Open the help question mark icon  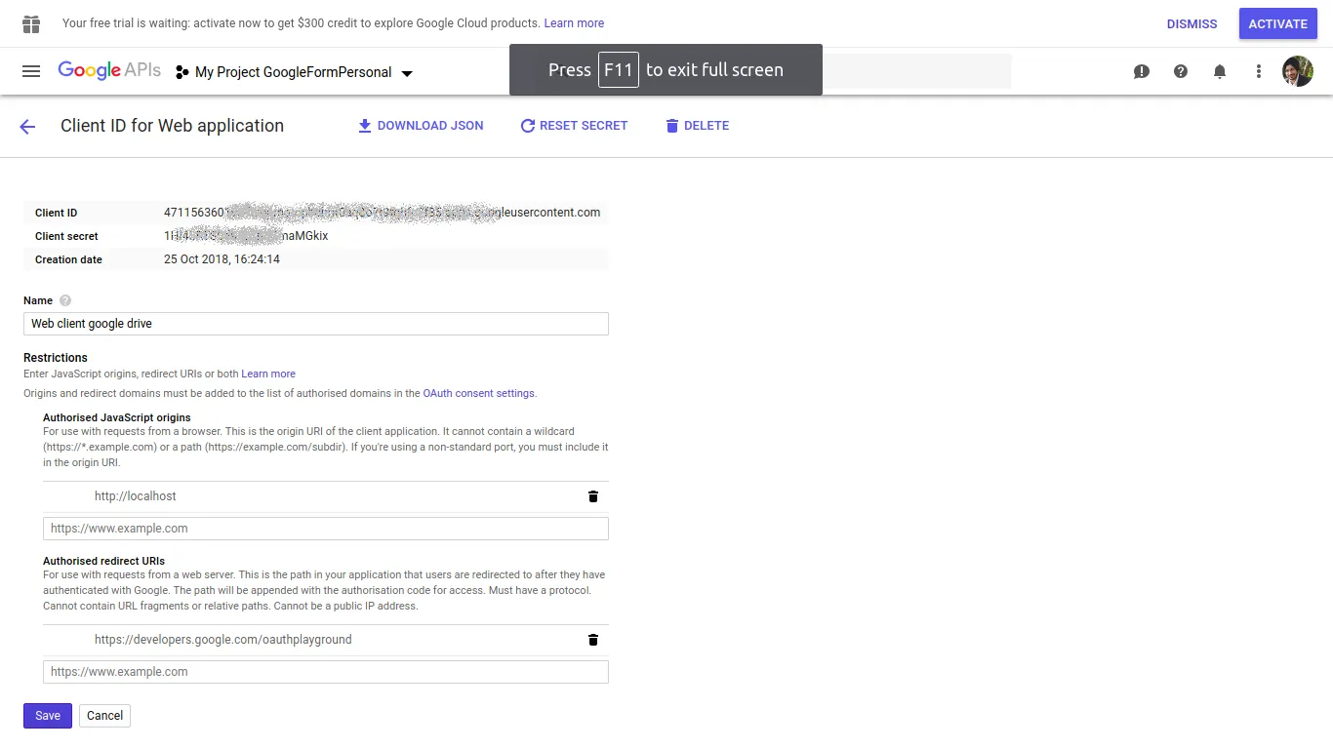(x=1181, y=71)
